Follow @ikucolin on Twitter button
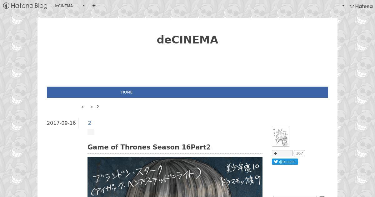This screenshot has width=375, height=197. pyautogui.click(x=285, y=162)
